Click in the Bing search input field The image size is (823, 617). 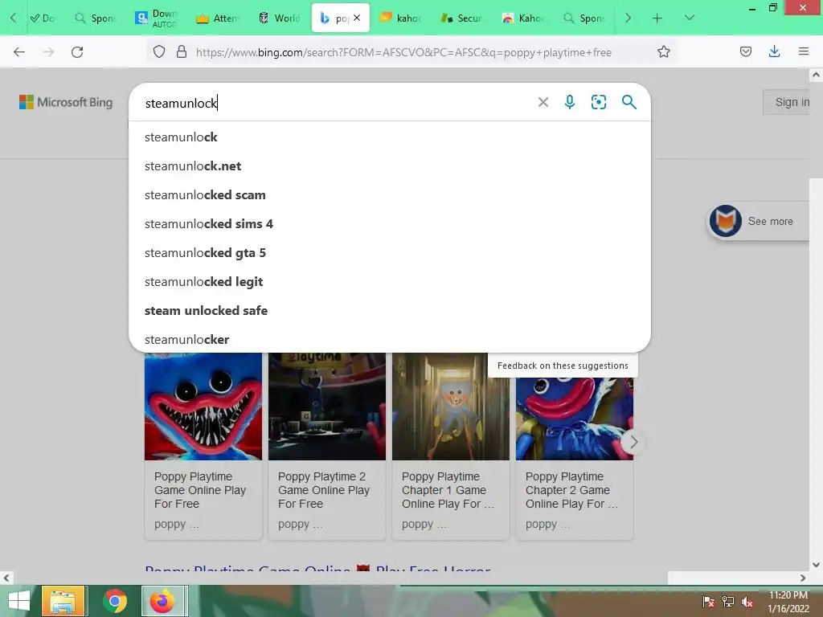(336, 103)
